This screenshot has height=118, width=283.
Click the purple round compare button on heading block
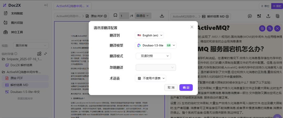(270, 28)
